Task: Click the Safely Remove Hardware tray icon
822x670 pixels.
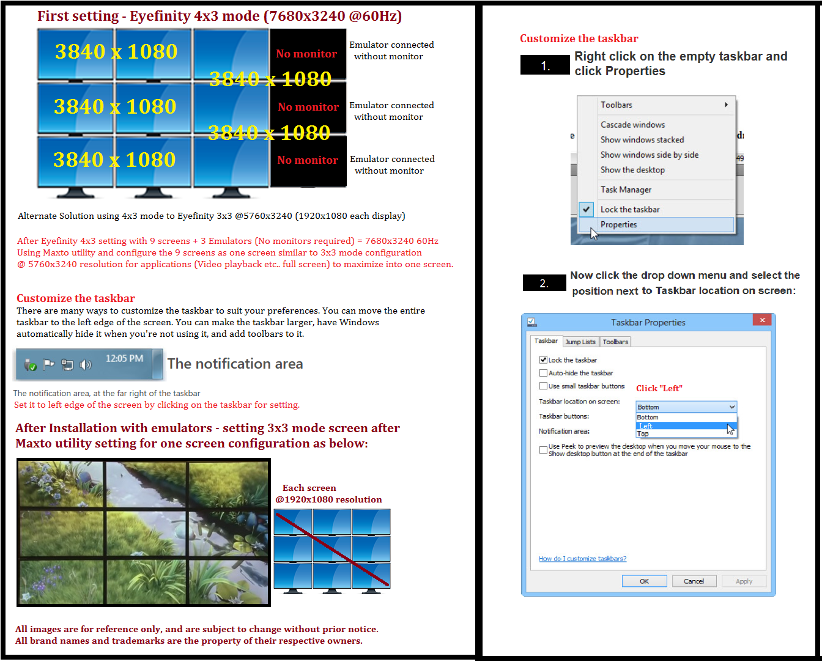Action: tap(30, 365)
